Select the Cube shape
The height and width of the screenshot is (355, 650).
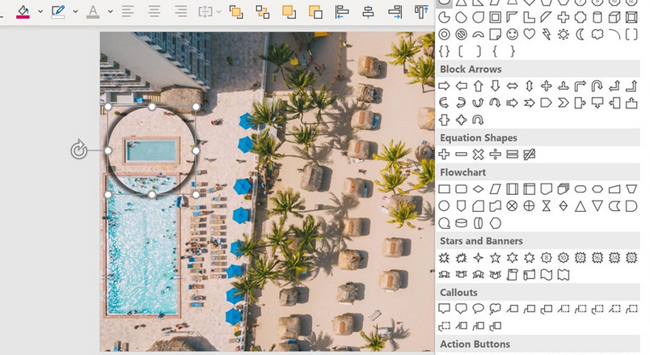point(614,18)
